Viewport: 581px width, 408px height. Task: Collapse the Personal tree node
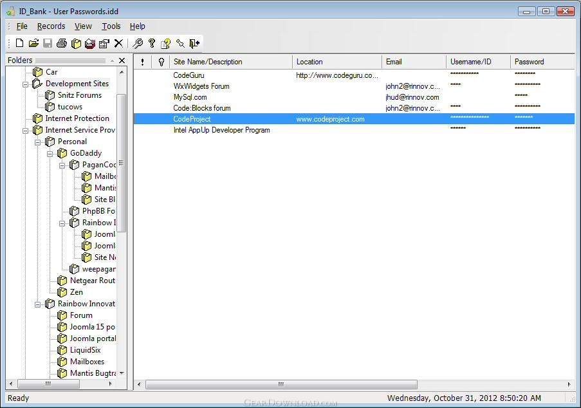(x=37, y=142)
